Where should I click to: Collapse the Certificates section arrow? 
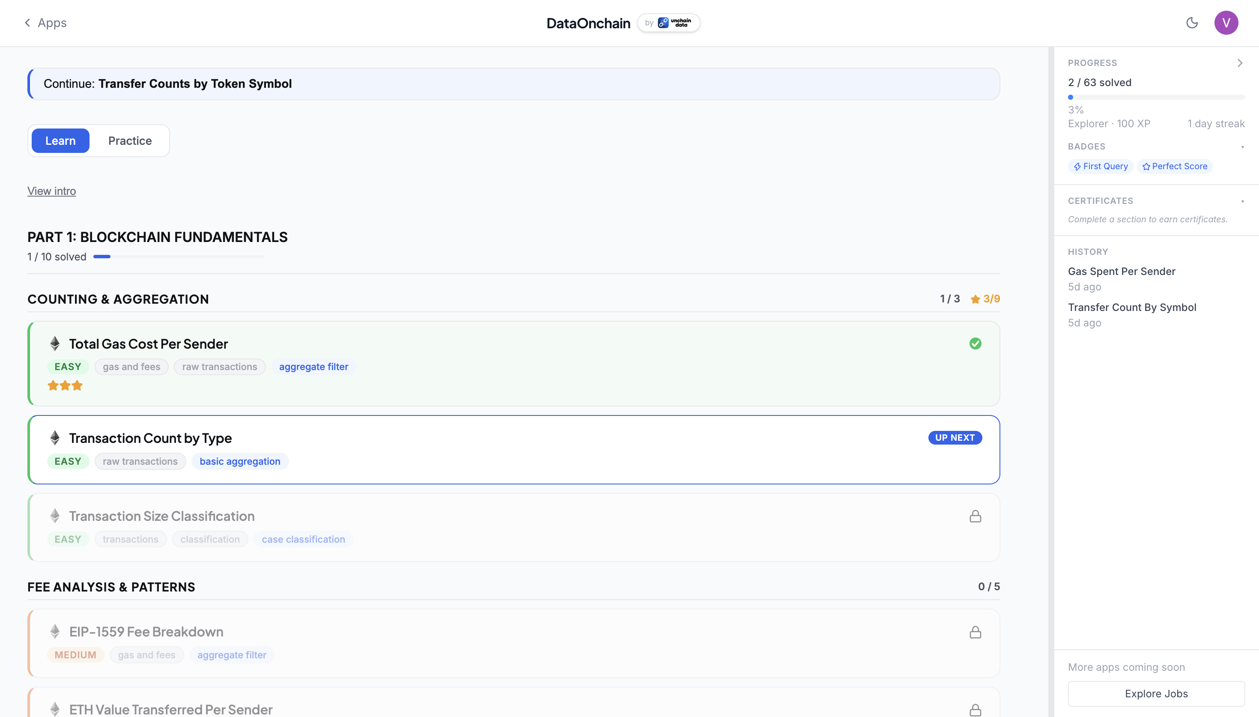[1242, 201]
